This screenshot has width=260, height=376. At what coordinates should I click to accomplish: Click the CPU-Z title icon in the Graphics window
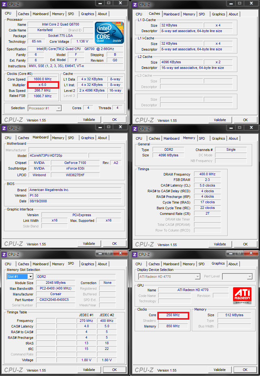[135, 255]
